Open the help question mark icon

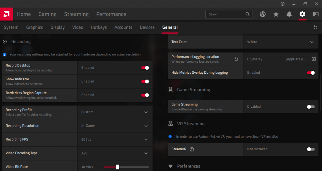point(283,4)
